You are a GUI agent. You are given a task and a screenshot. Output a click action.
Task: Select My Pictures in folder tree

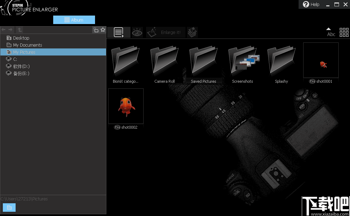[x=53, y=52]
